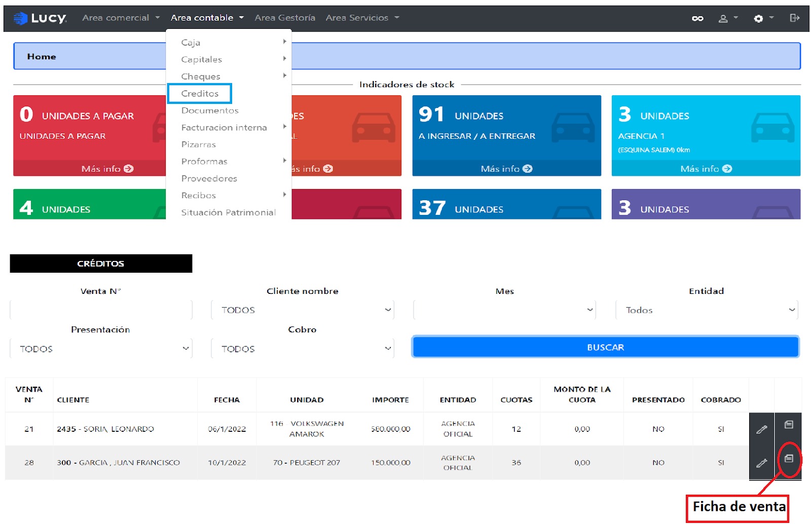Screen dimensions: 811x524
Task: Click client 300 - GARCIA, JUAN FRANCISCO
Action: click(118, 463)
